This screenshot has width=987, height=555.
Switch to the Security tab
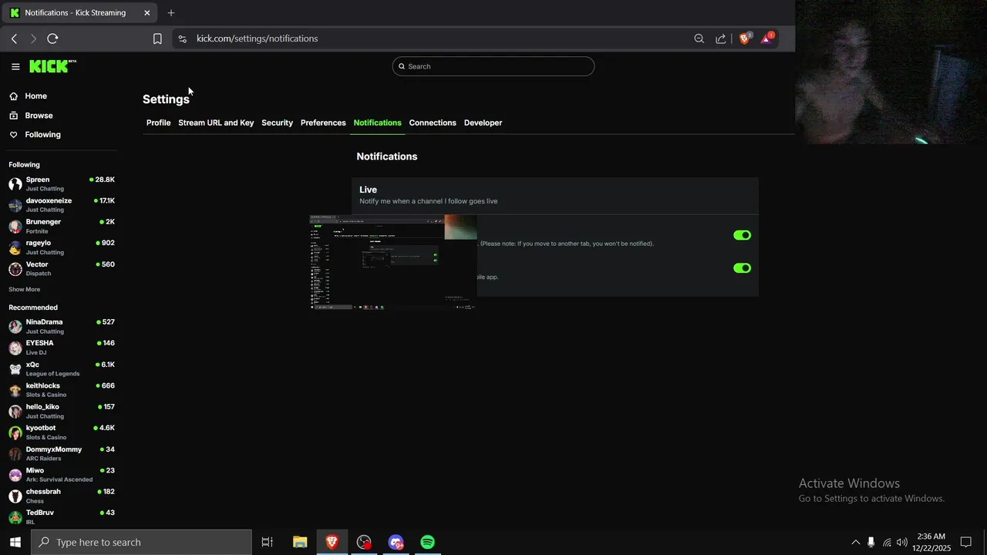(x=277, y=123)
